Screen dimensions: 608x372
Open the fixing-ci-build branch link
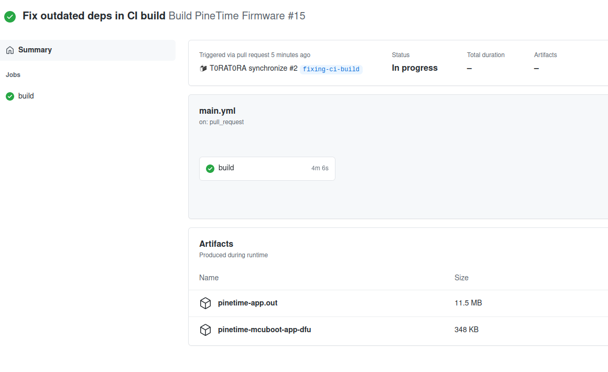point(331,69)
